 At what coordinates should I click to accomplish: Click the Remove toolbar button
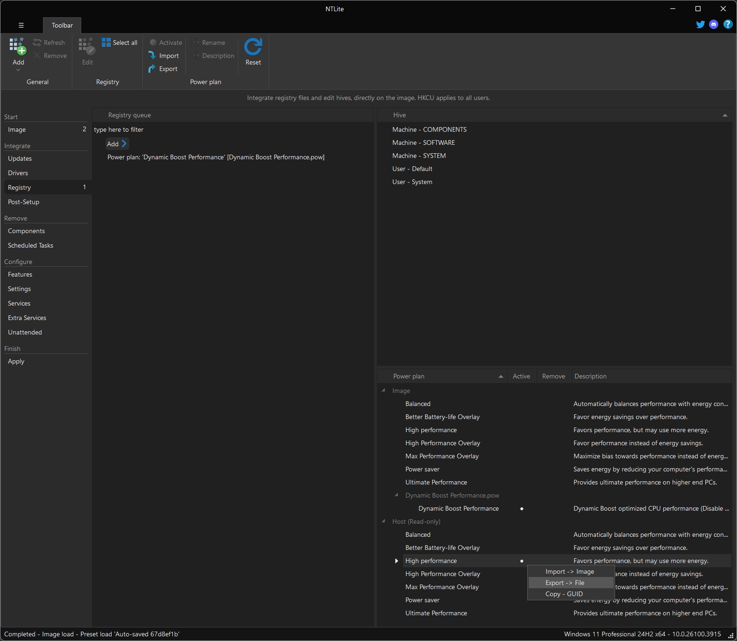pos(50,56)
